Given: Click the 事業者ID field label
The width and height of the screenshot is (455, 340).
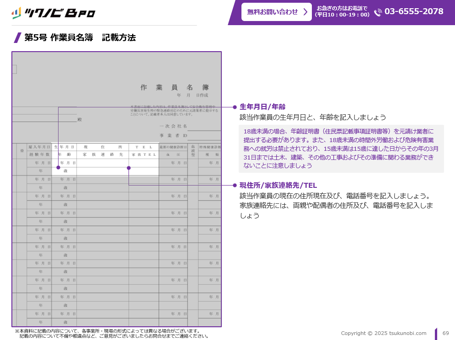Looking at the screenshot, I should [x=173, y=135].
